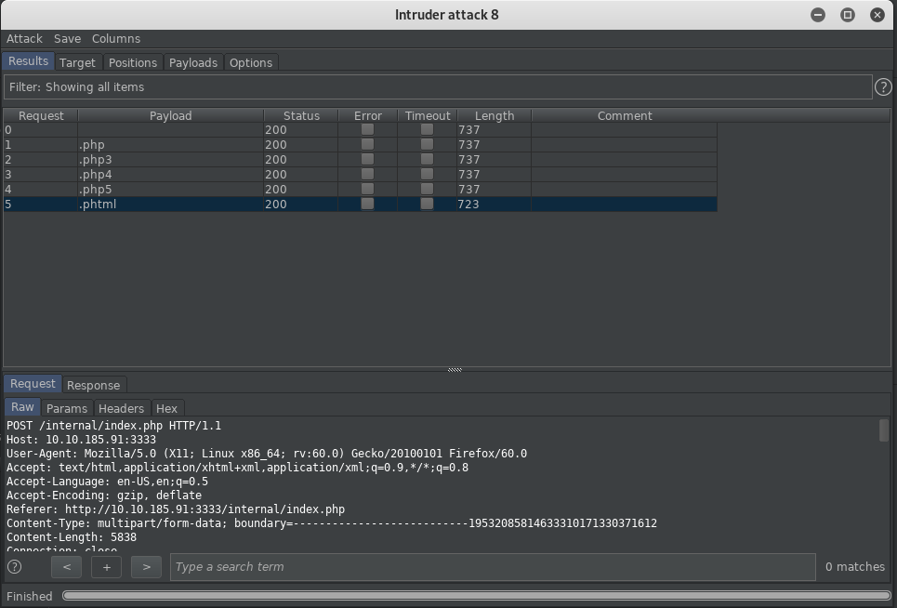
Task: Switch to the Results tab
Action: click(x=28, y=61)
